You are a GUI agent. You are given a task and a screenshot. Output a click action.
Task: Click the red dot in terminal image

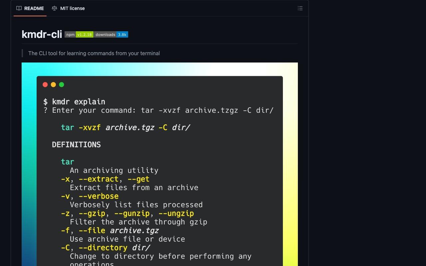pos(45,85)
